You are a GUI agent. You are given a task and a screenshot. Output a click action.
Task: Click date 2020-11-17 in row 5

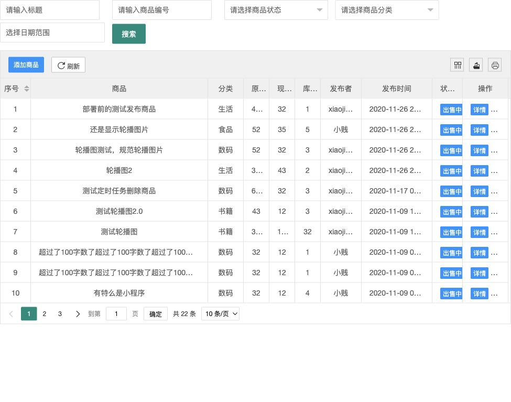click(x=395, y=191)
